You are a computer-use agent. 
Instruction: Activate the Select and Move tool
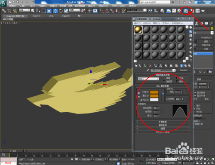coord(55,11)
